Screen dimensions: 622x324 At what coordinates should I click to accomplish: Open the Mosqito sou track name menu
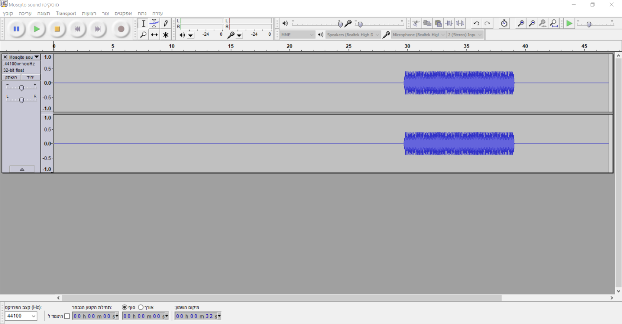point(24,57)
